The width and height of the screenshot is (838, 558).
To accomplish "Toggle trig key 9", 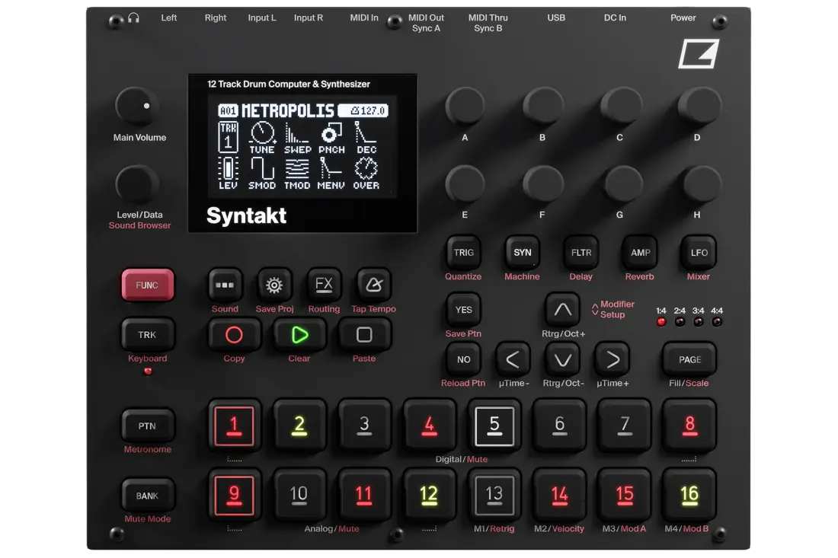I will coord(234,495).
